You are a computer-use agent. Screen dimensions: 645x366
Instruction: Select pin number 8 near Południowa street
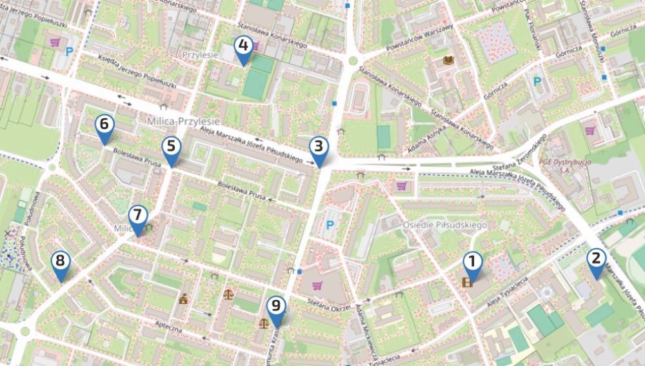coord(61,263)
